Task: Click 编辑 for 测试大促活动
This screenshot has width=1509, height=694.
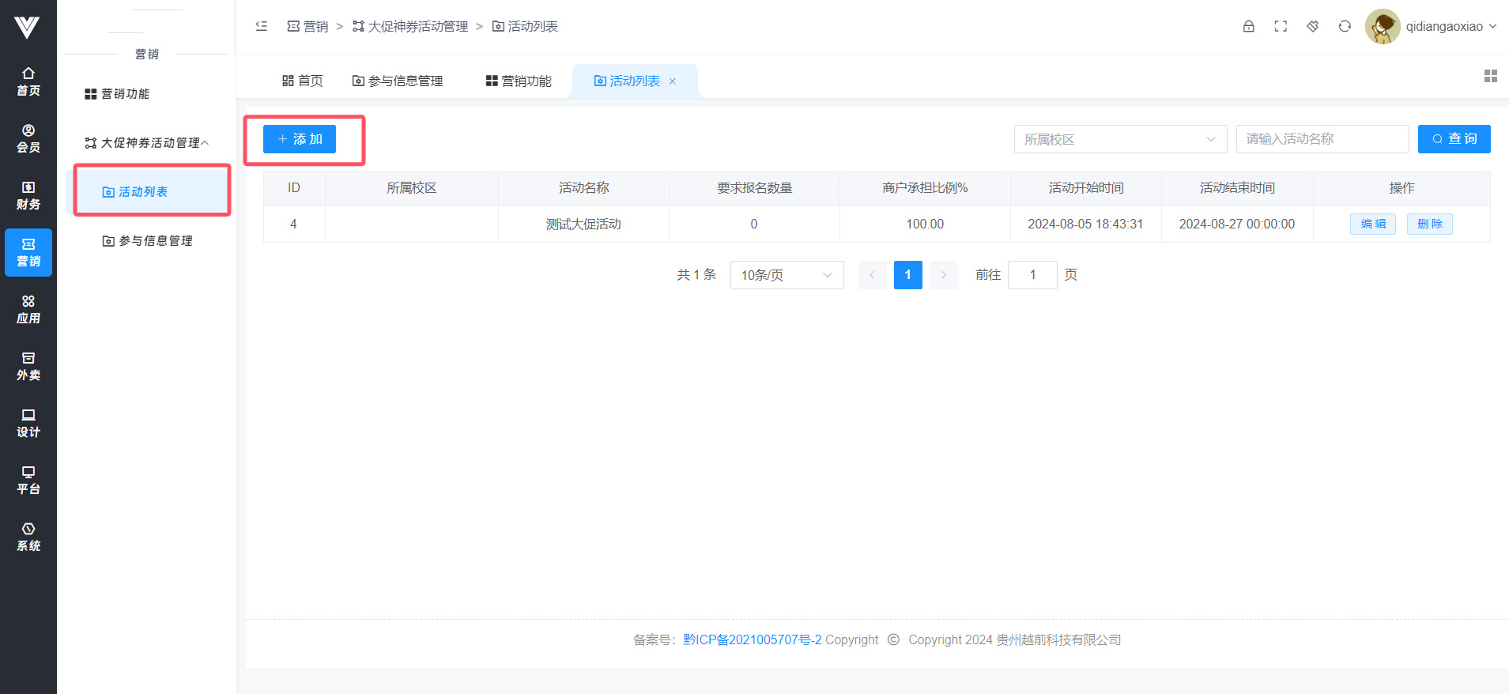Action: tap(1372, 224)
